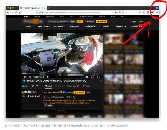Expand the EN language dropdown
The image size is (167, 130).
pyautogui.click(x=123, y=16)
